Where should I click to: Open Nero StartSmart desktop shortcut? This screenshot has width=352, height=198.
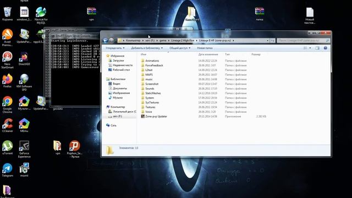7,60
